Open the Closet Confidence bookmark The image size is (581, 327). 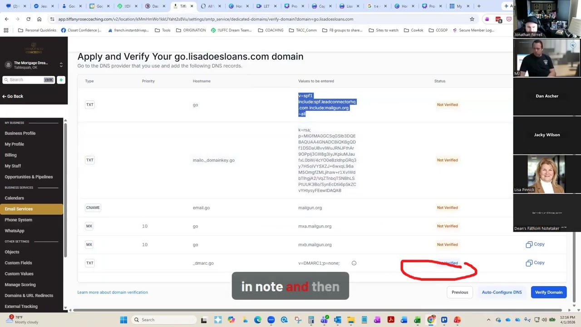[81, 30]
